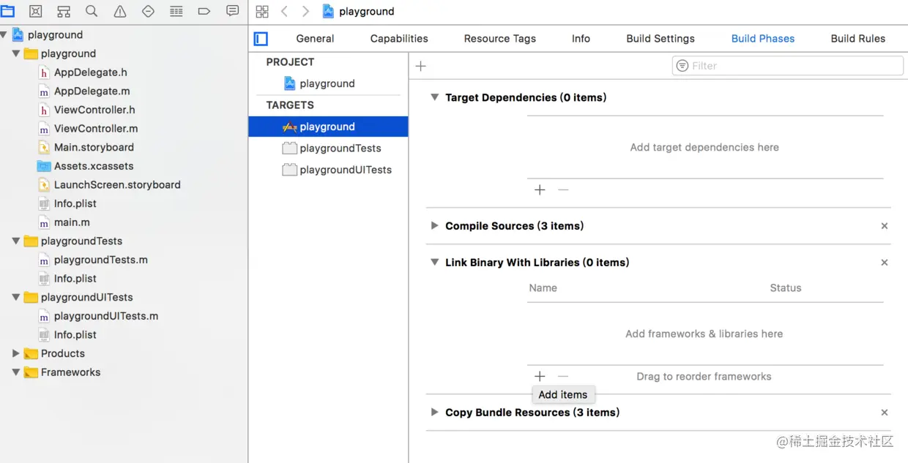Switch to the Resource Tags tab
This screenshot has height=463, width=908.
point(500,39)
